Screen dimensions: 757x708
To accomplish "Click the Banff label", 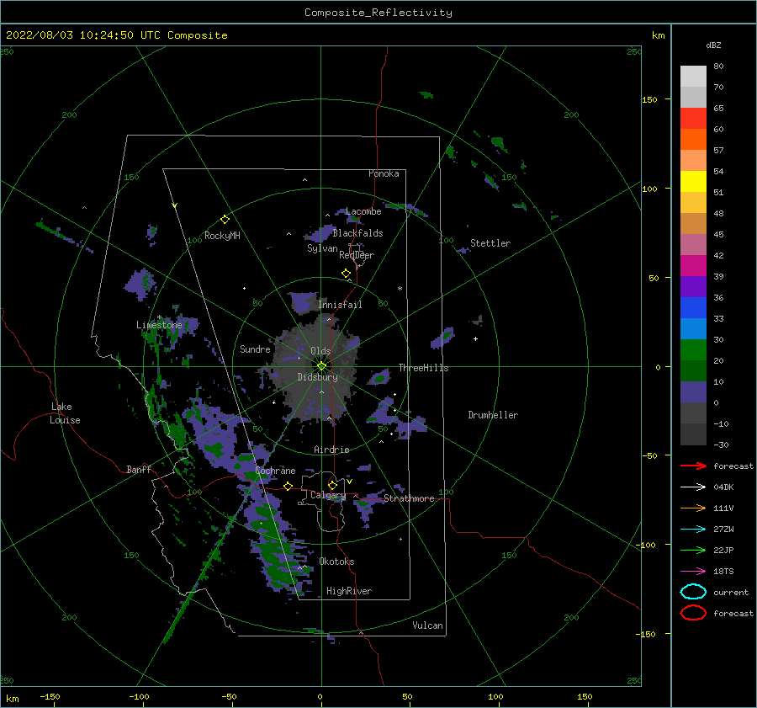I will 139,470.
